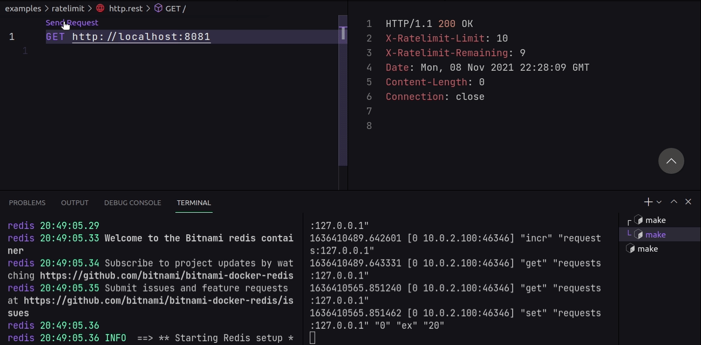The width and height of the screenshot is (701, 345).
Task: Click the Connection: close response line
Action: tap(435, 97)
